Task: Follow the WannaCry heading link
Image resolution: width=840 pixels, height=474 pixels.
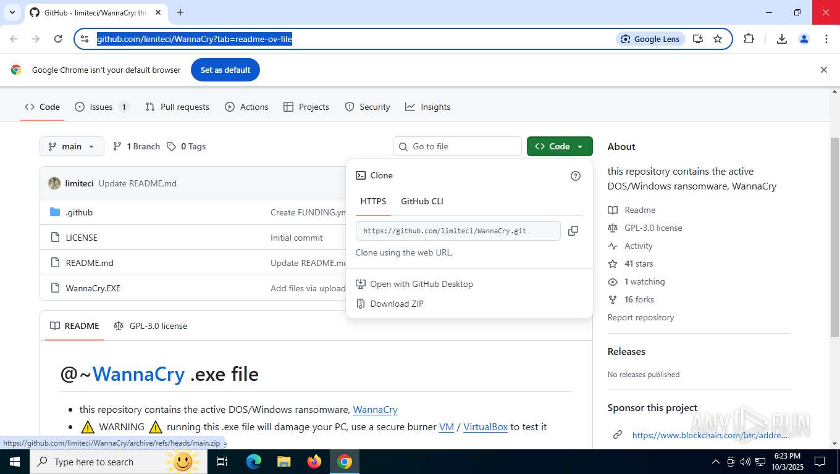Action: click(x=138, y=374)
